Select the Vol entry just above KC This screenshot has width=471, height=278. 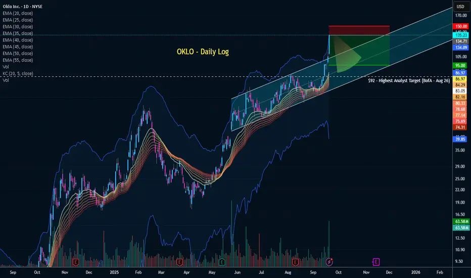click(6, 67)
